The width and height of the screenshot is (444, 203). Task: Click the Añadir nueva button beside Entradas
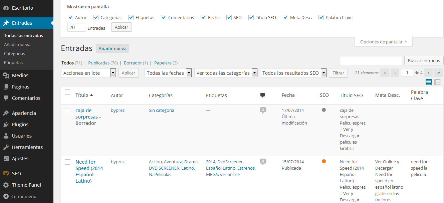[113, 48]
